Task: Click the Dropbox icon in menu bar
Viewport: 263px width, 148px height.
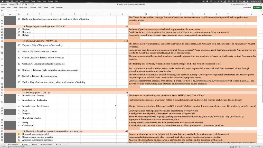Action: pos(203,1)
